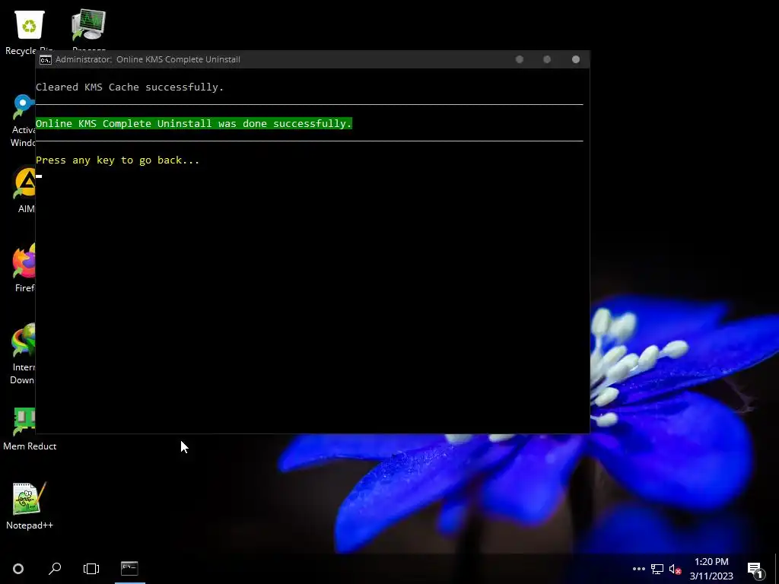
Task: Show hidden tray icons via three dots
Action: 639,569
